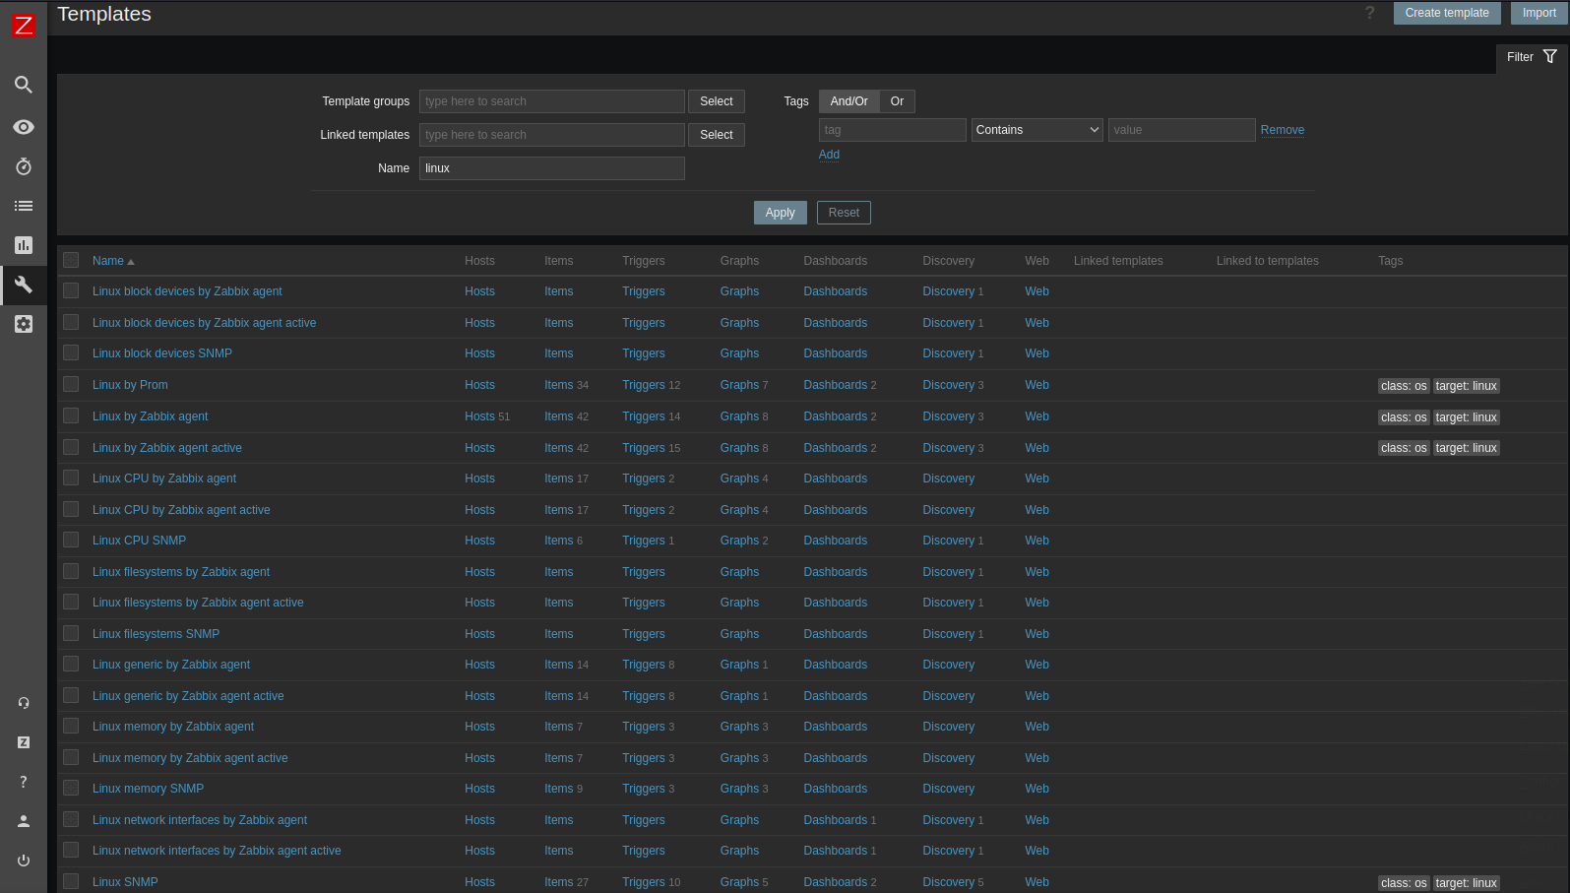1570x893 pixels.
Task: Open Linux network interfaces by Zabbix agent template
Action: tap(200, 820)
